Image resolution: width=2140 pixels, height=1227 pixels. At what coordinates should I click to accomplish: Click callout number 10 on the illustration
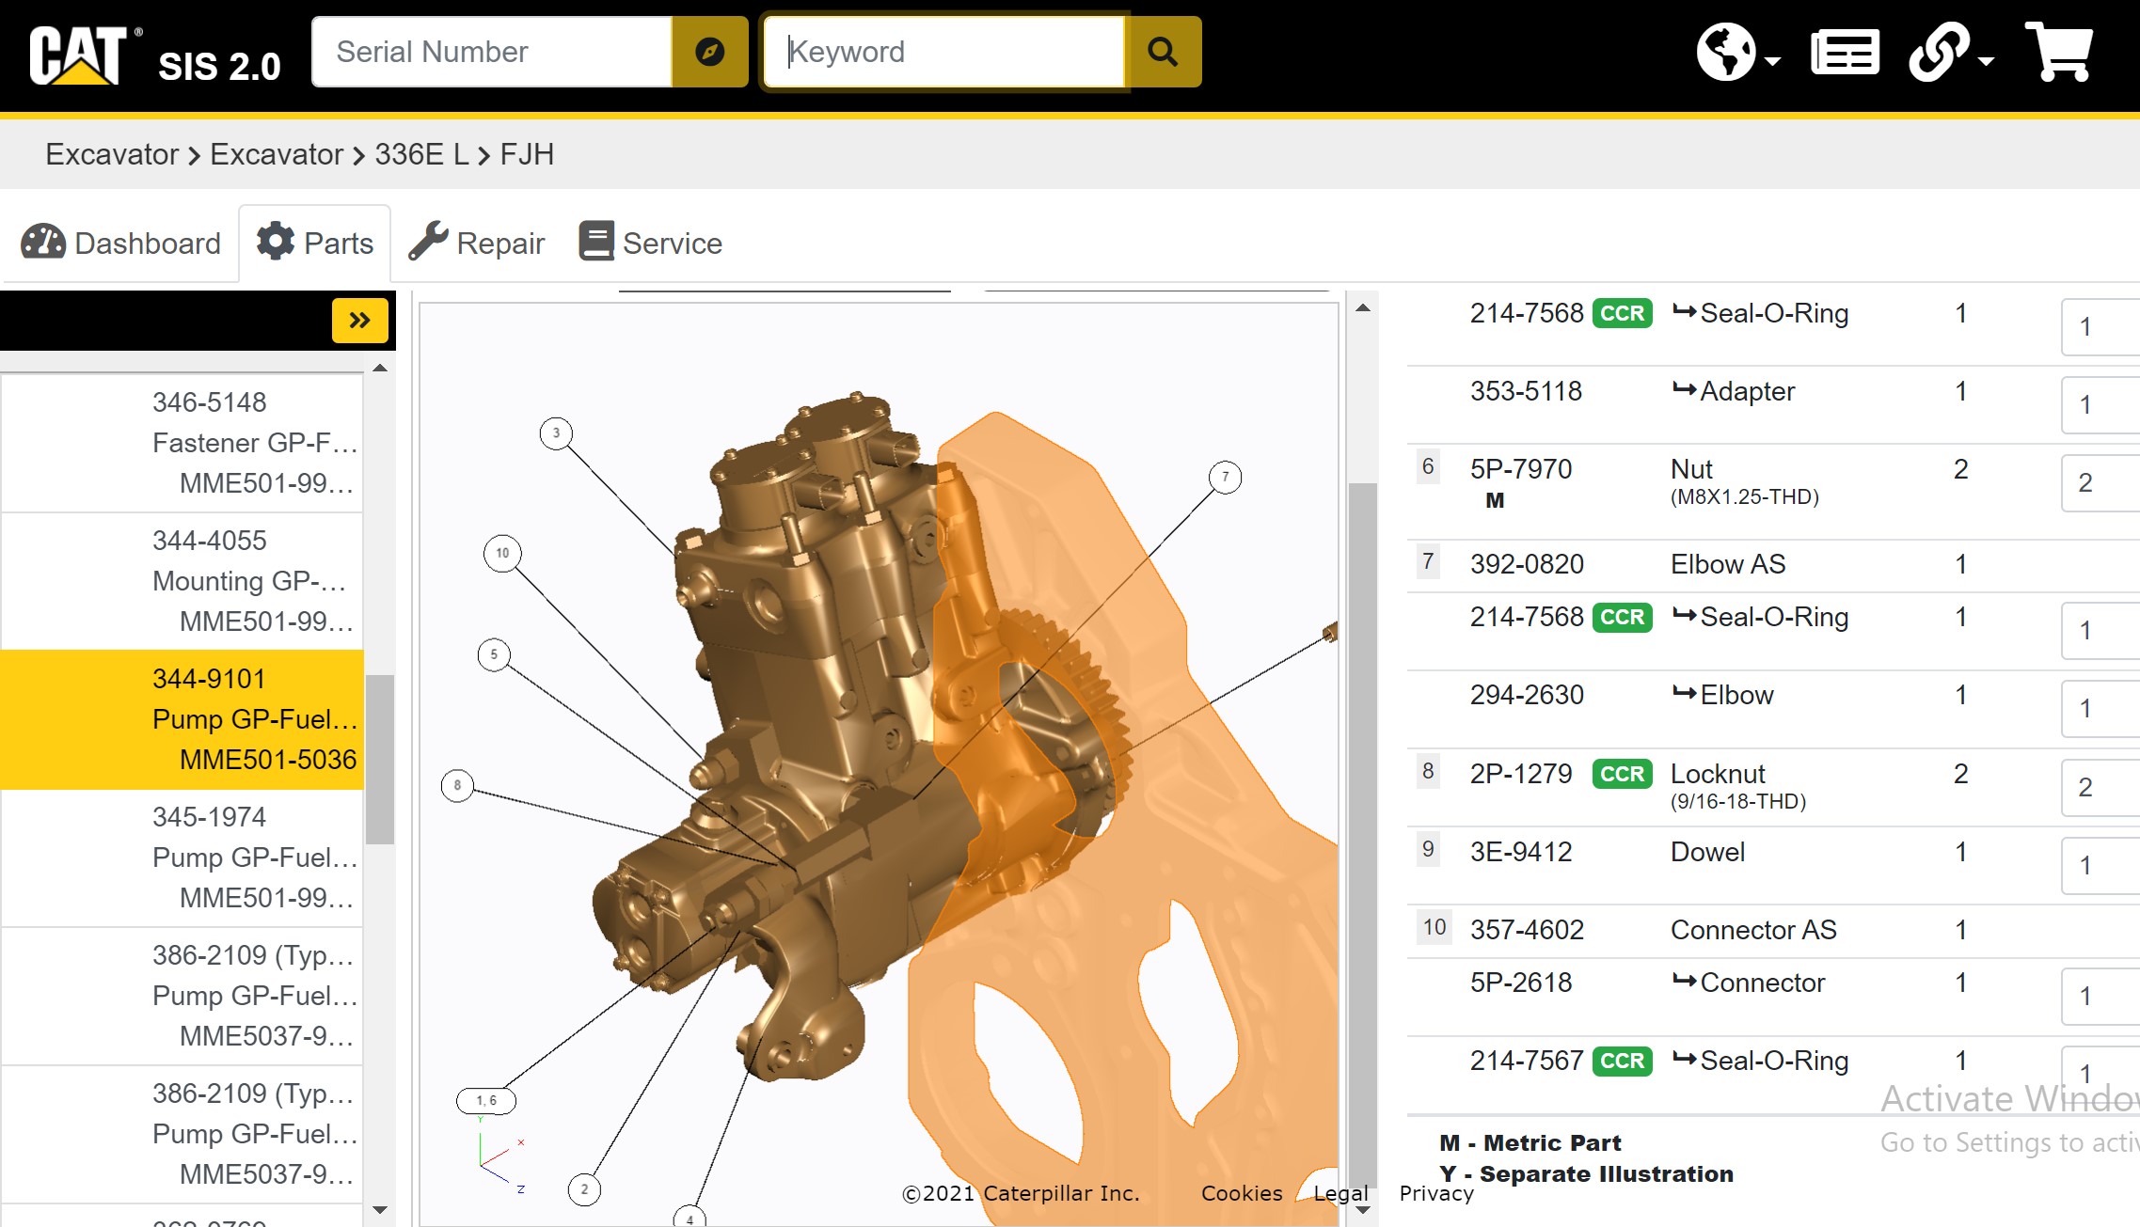(502, 553)
